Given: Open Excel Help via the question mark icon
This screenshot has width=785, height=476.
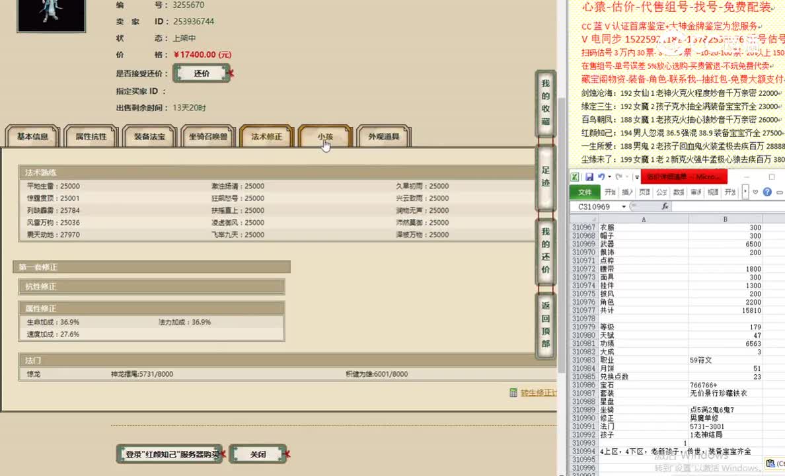Looking at the screenshot, I should 766,191.
